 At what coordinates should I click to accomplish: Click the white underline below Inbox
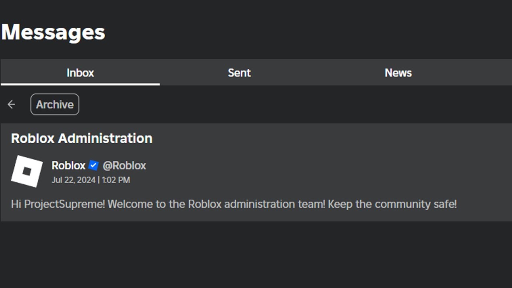(x=80, y=84)
